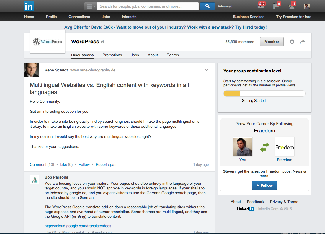Open the Fraedom link under logo
Image resolution: width=325 pixels, height=234 pixels.
(285, 160)
